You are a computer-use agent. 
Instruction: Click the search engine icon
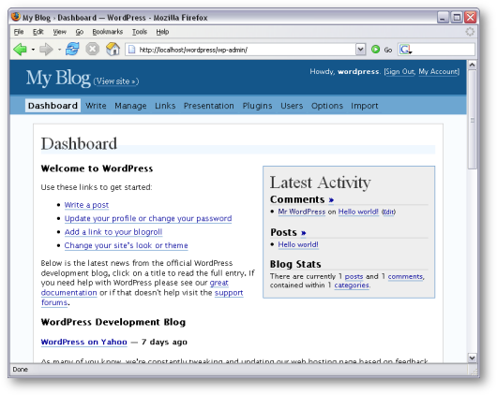click(405, 50)
